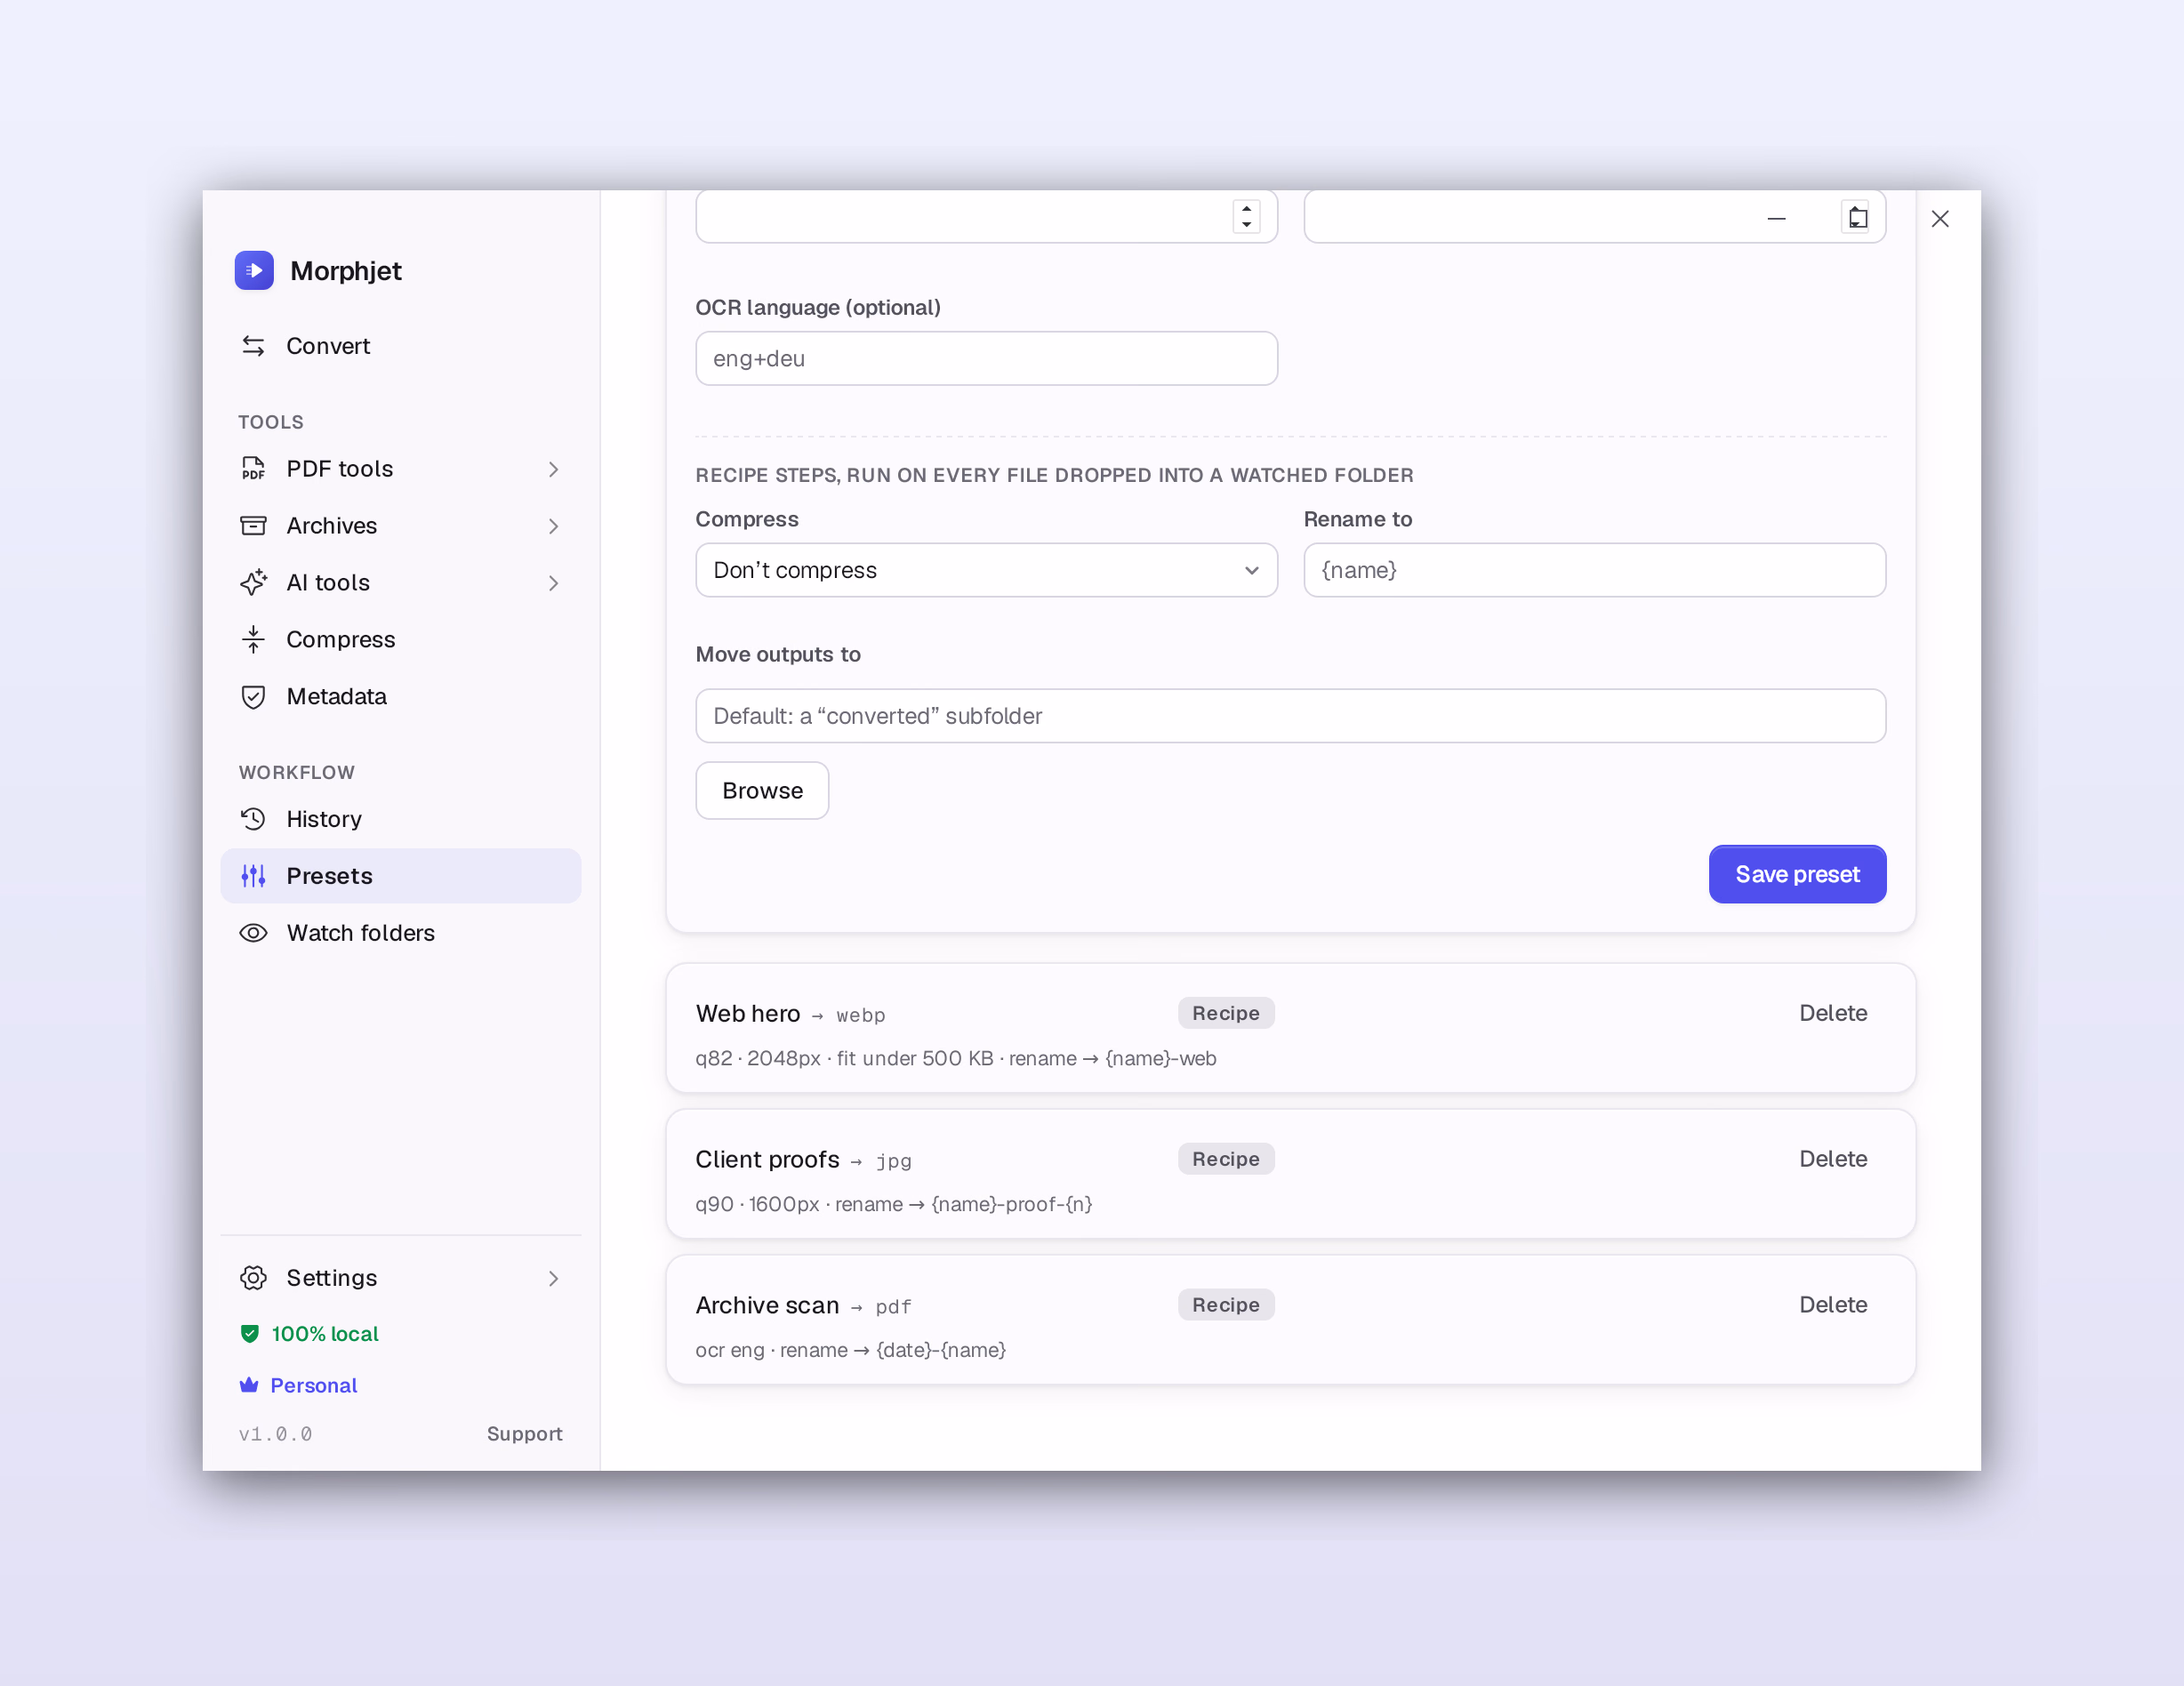
Task: Expand the Archives submenu chevron
Action: pyautogui.click(x=553, y=526)
